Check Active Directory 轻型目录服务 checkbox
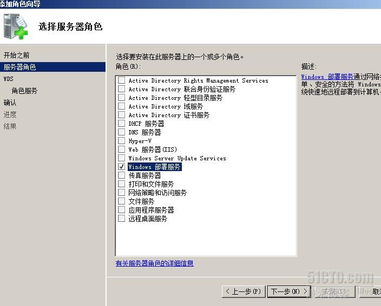Image resolution: width=381 pixels, height=306 pixels. coord(121,97)
